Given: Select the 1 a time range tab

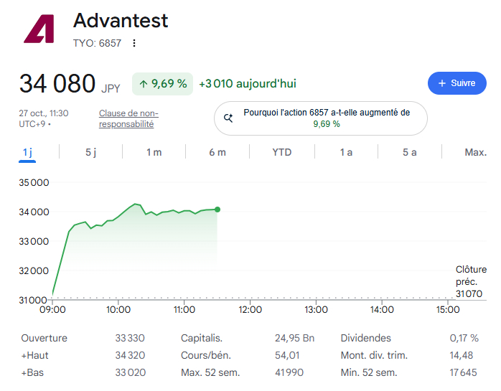Looking at the screenshot, I should click(x=346, y=152).
